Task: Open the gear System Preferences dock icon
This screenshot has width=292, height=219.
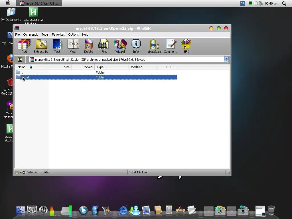Action: coord(32,210)
